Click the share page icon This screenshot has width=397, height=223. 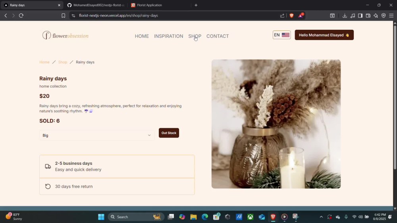(x=282, y=16)
